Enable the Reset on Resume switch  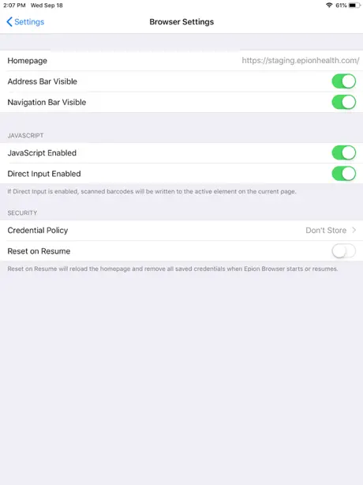(343, 251)
